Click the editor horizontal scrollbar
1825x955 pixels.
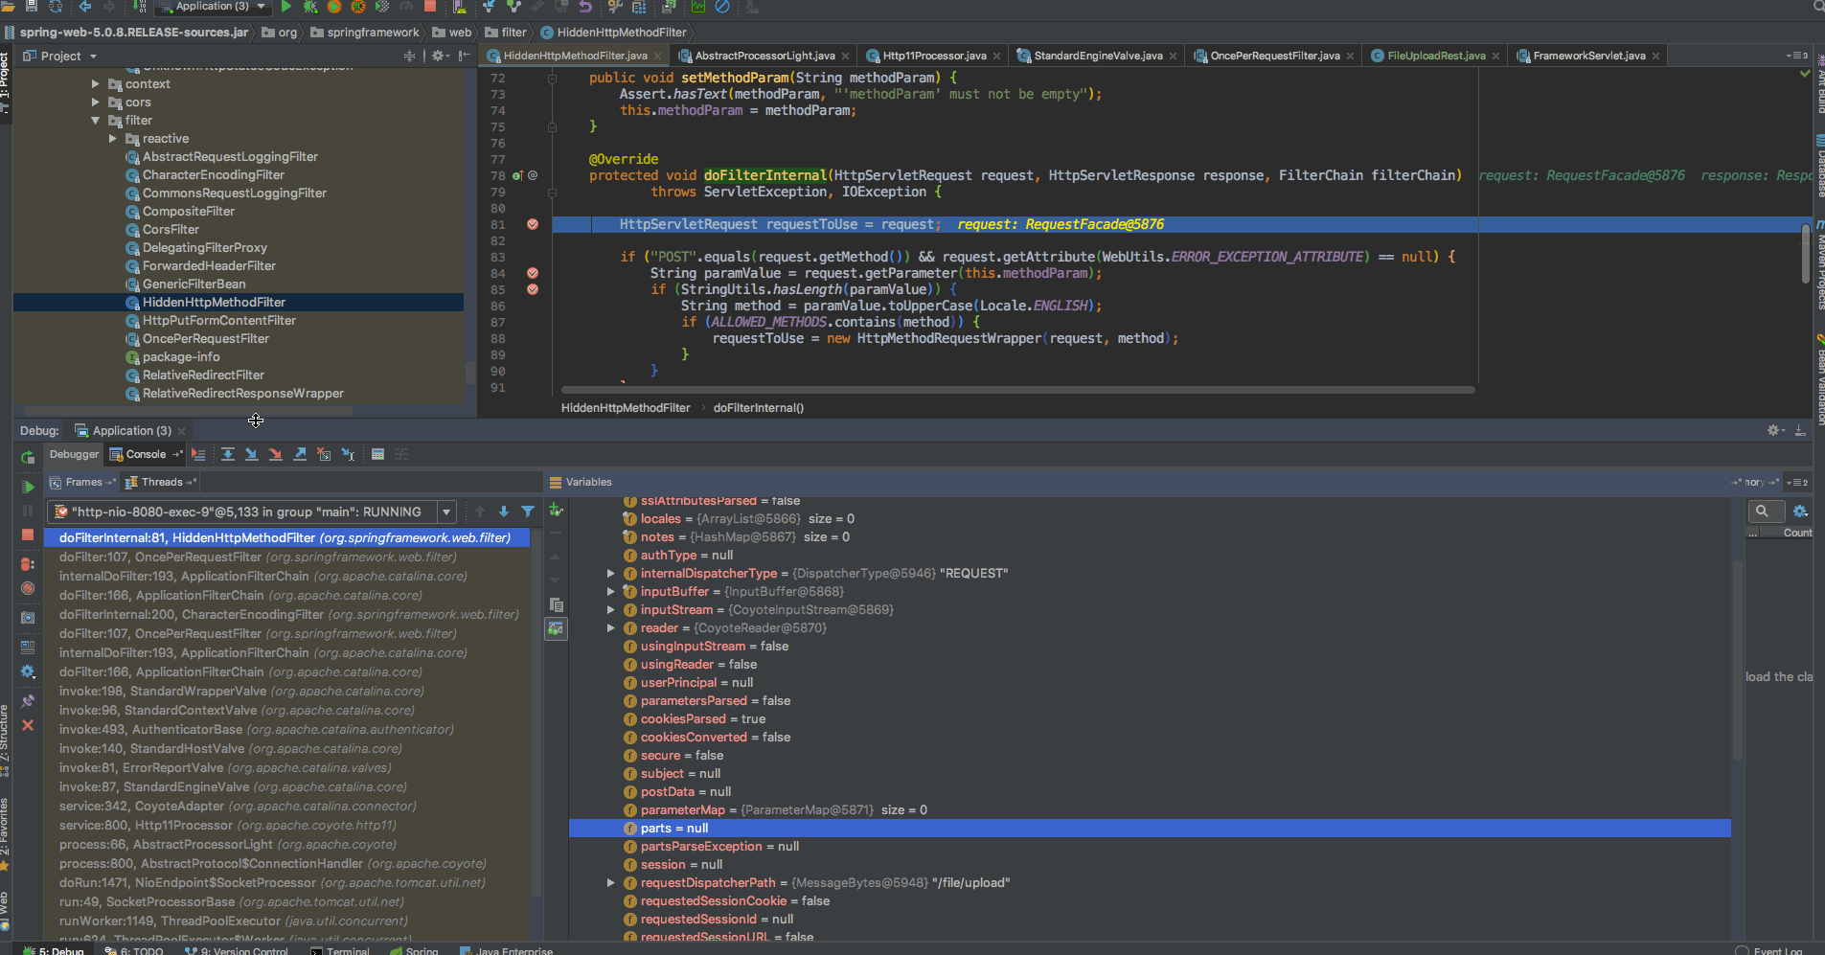point(1015,390)
